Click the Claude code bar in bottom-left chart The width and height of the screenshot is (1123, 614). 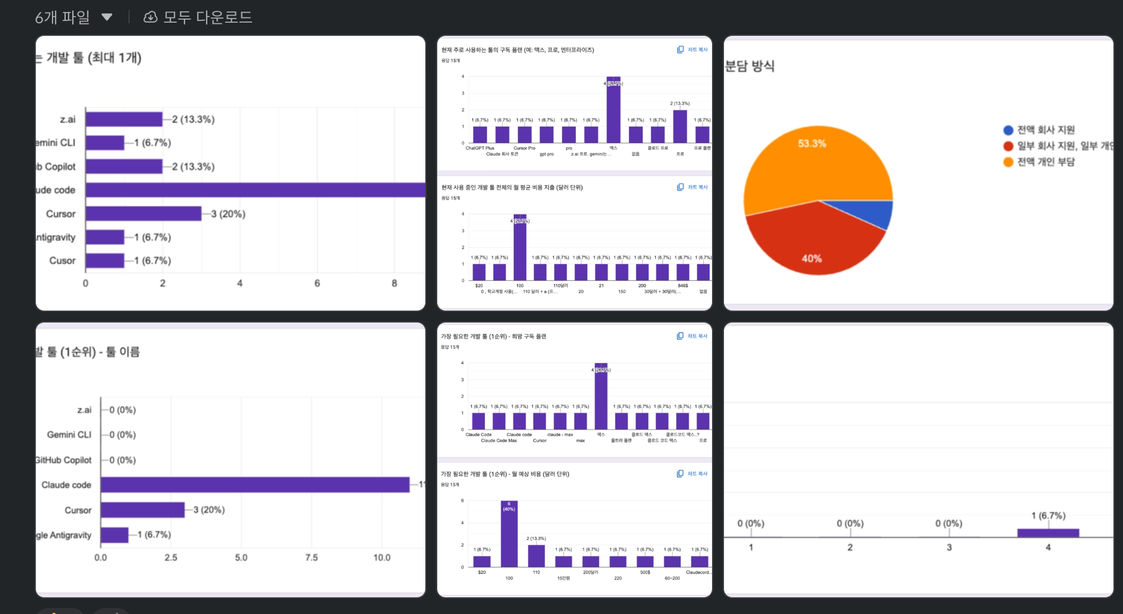point(255,485)
